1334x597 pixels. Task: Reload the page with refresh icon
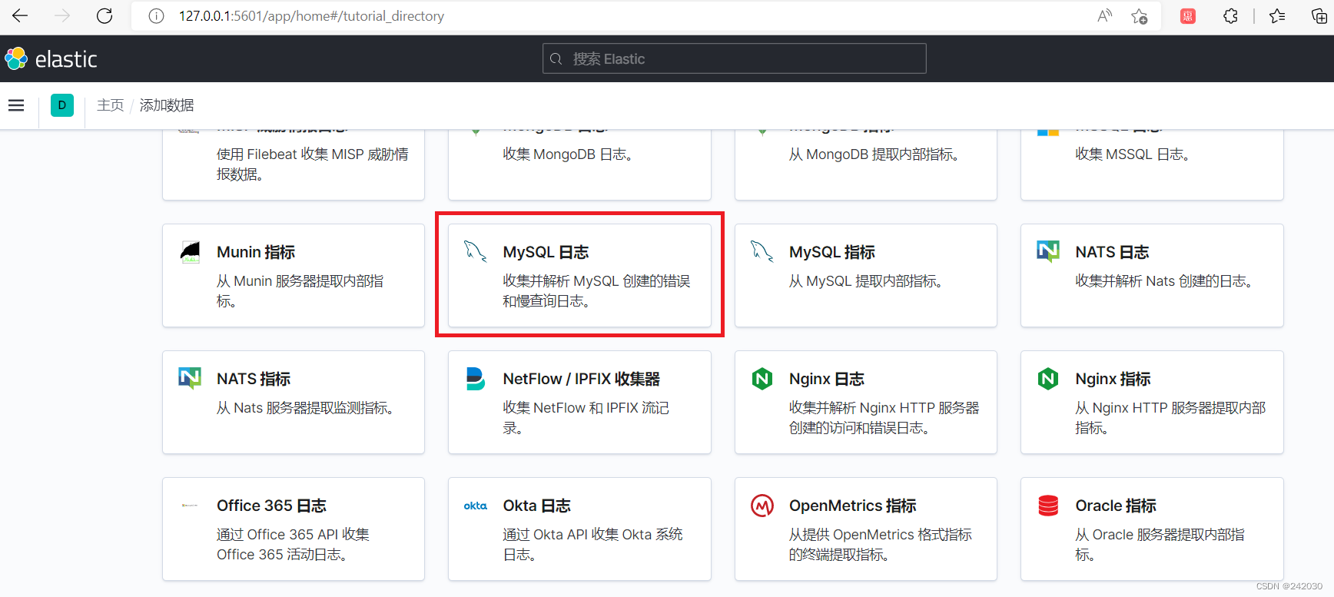pyautogui.click(x=105, y=15)
